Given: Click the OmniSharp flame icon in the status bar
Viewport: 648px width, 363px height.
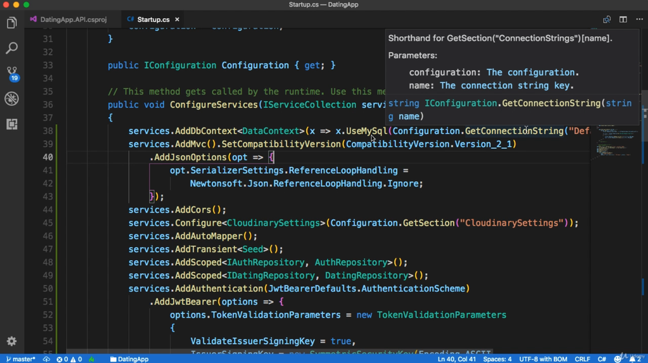Looking at the screenshot, I should (91, 359).
